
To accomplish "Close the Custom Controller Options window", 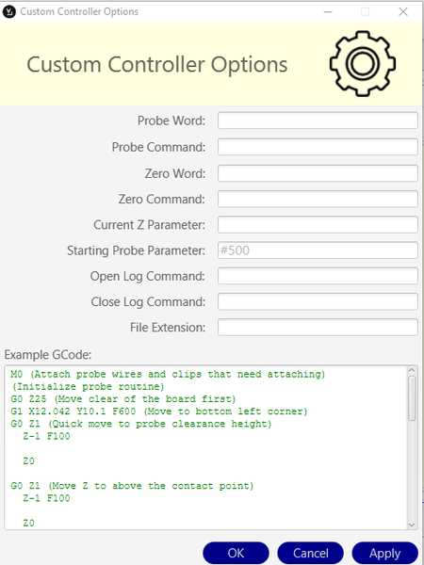I will (x=403, y=12).
